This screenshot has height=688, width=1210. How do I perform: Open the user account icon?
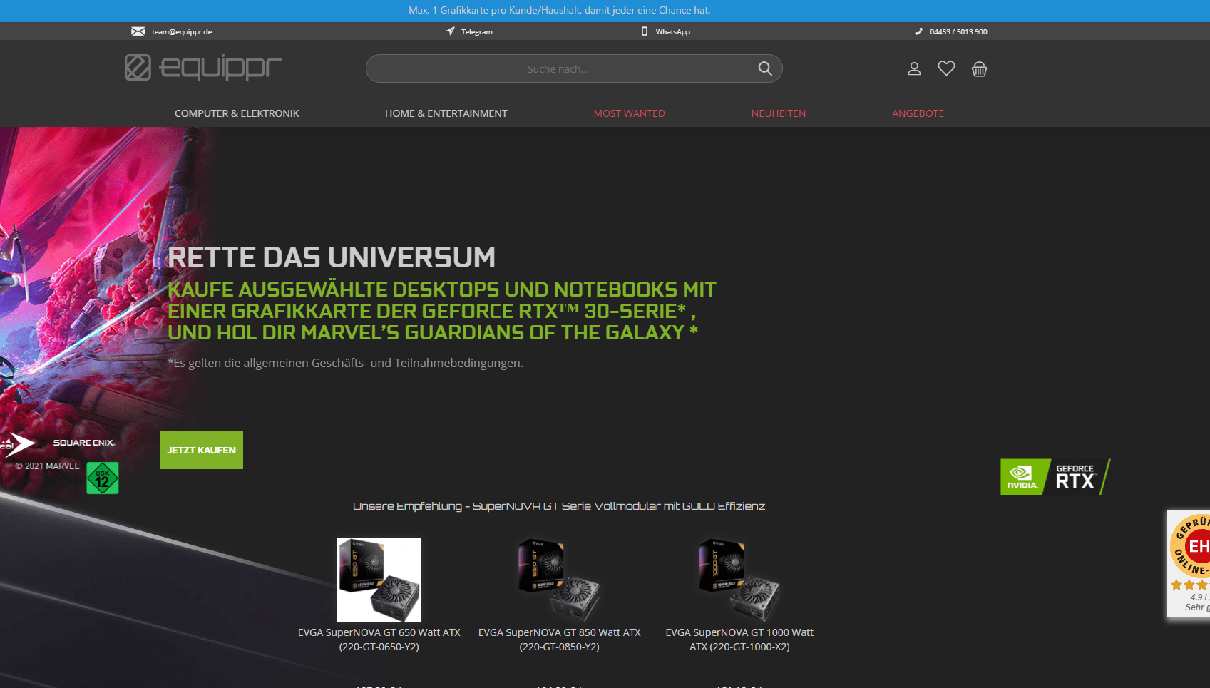pyautogui.click(x=914, y=68)
